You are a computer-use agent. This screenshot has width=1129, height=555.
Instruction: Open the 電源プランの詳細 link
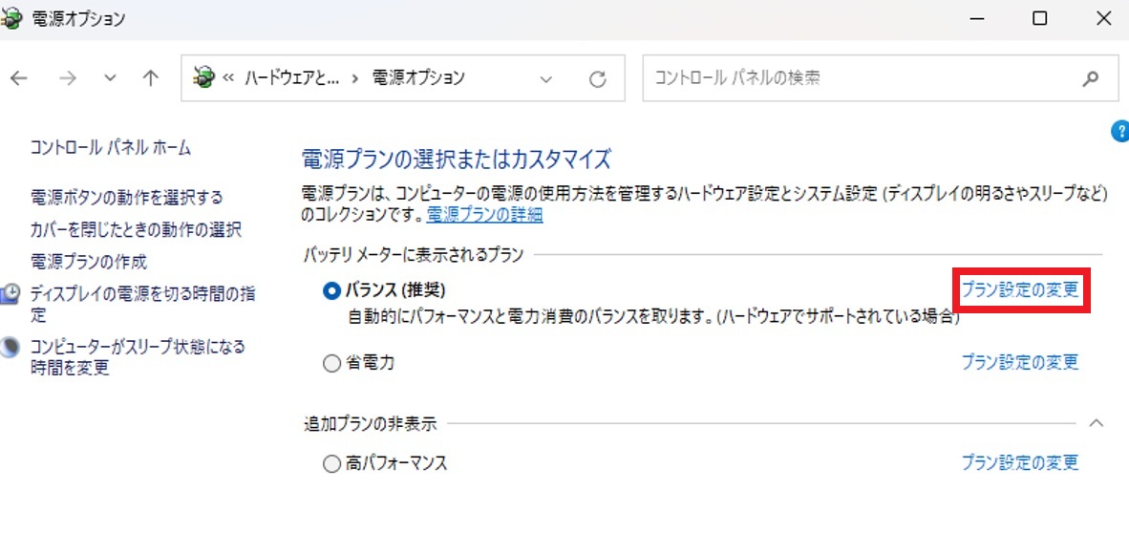(x=484, y=215)
